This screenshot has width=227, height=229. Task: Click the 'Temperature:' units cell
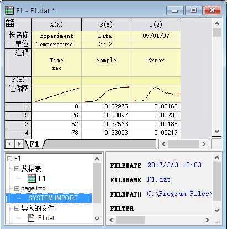[x=57, y=44]
